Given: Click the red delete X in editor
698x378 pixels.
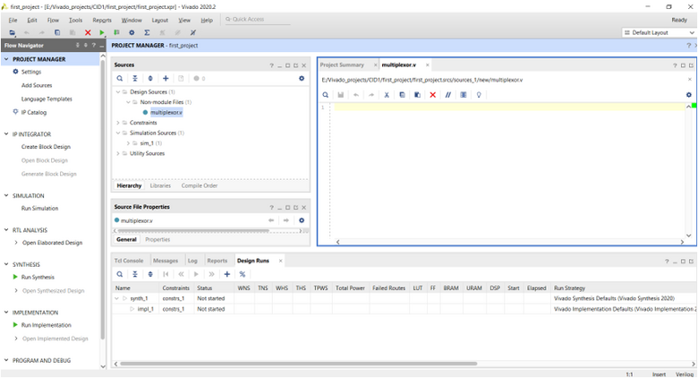Looking at the screenshot, I should coord(433,95).
